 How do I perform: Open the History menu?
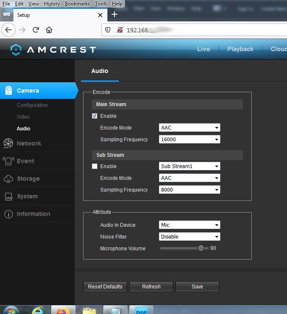(x=52, y=4)
